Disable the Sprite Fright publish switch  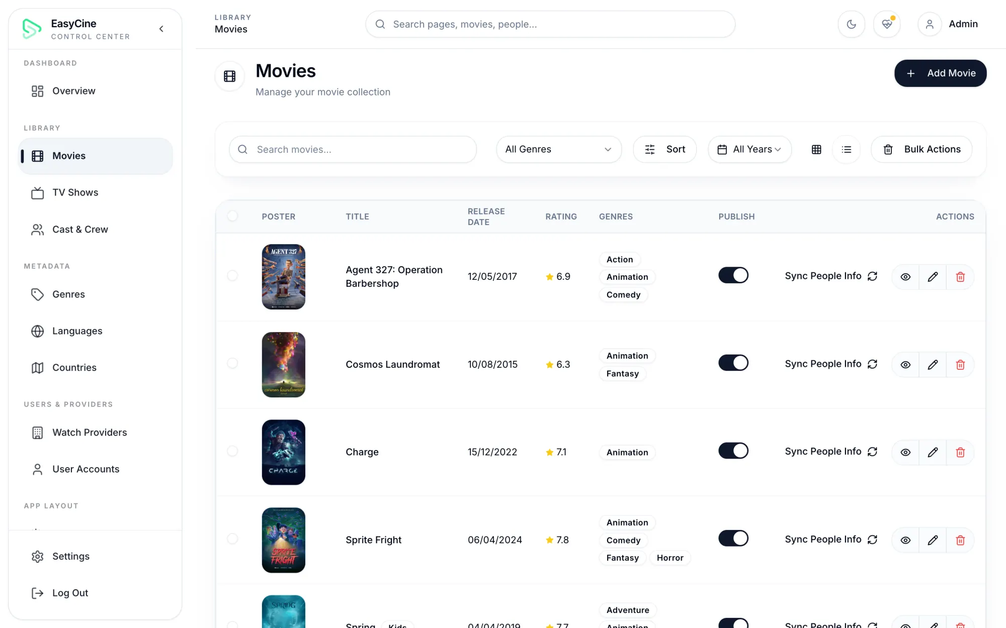click(x=733, y=538)
